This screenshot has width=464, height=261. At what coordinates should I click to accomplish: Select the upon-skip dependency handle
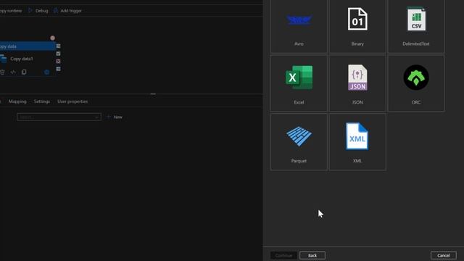pyautogui.click(x=58, y=46)
